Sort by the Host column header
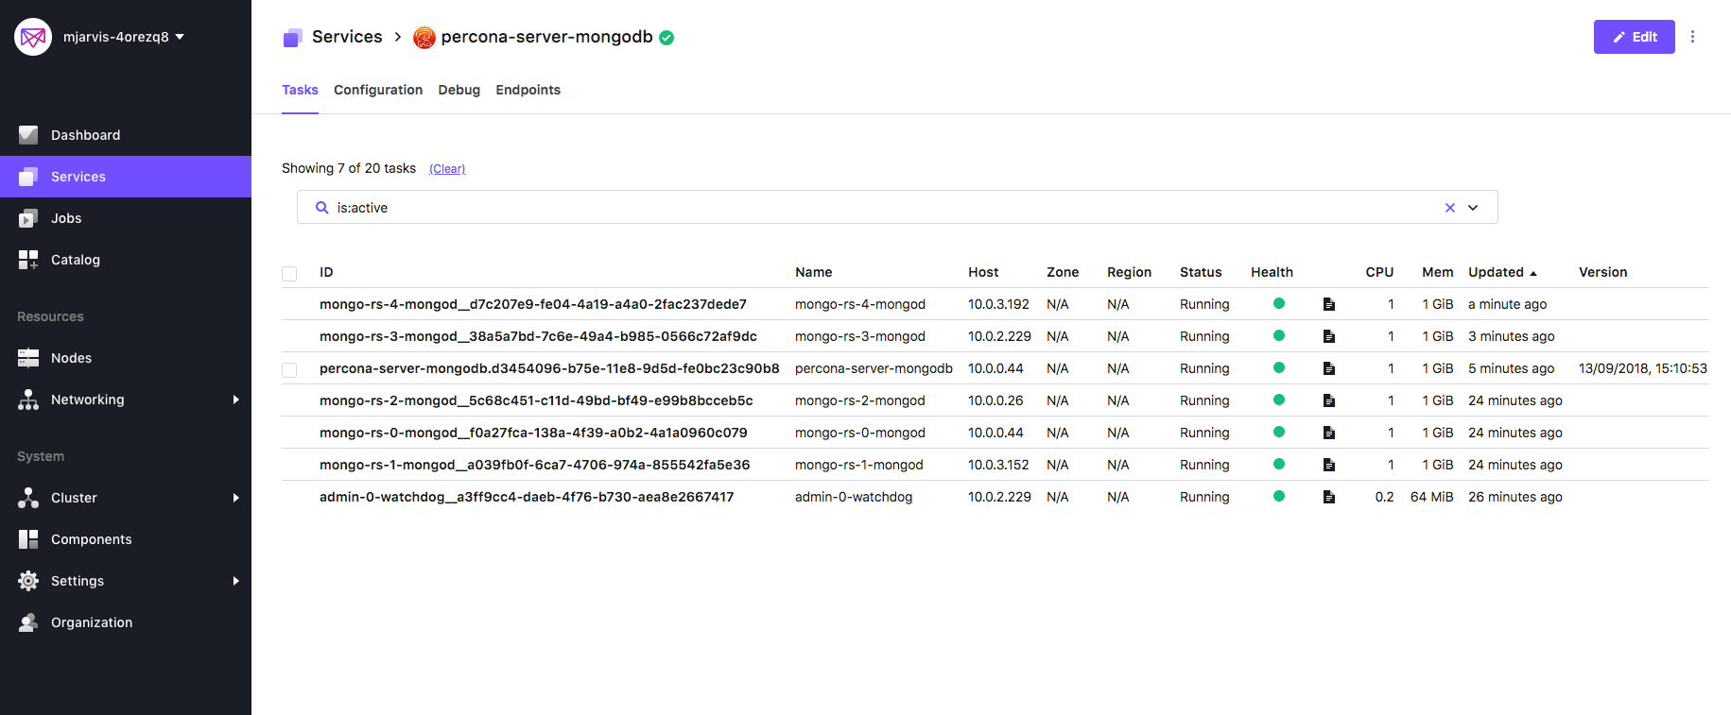1731x715 pixels. click(x=983, y=272)
